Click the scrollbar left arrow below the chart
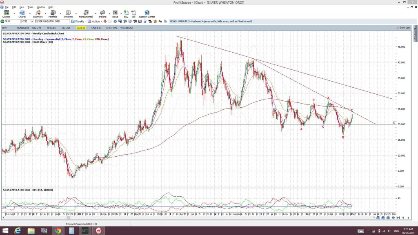The height and width of the screenshot is (235, 418). click(3, 218)
